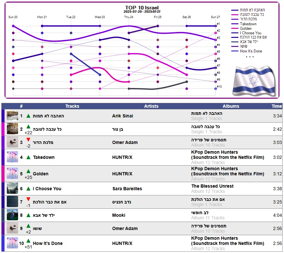Click the Israel flag image
This screenshot has width=284, height=253.
pyautogui.click(x=254, y=81)
